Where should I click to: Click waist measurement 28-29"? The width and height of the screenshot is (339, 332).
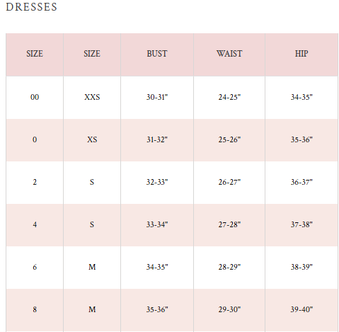click(x=229, y=267)
